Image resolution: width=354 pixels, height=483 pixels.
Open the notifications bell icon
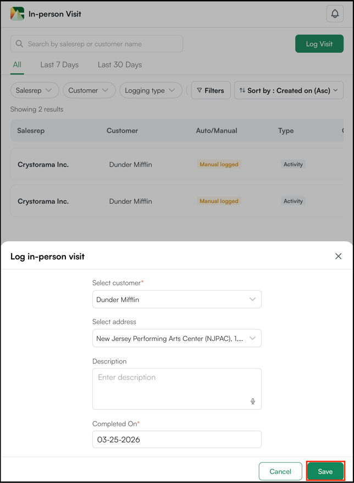[335, 14]
